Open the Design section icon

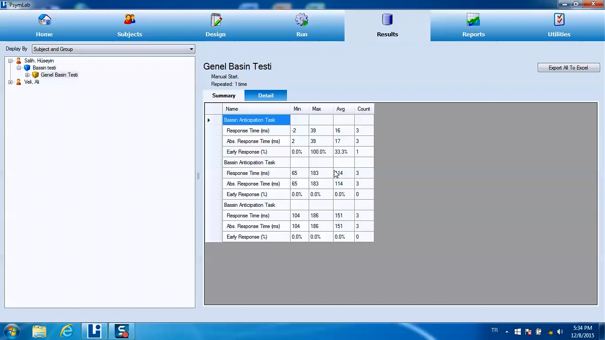[x=216, y=20]
